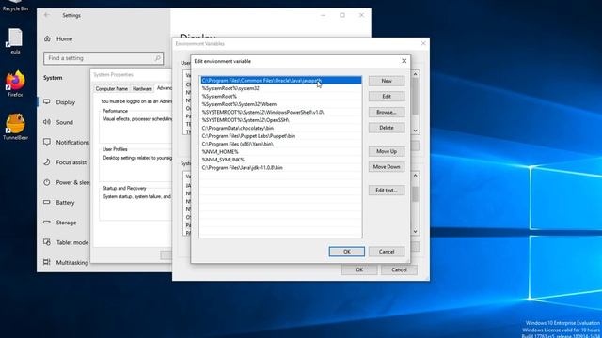Click the Find a setting search box
Screen dimensions: 602x338
click(x=103, y=58)
